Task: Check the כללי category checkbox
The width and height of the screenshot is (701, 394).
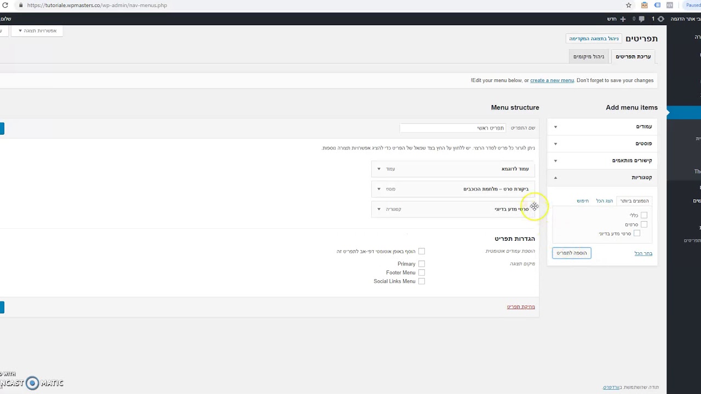Action: (644, 216)
